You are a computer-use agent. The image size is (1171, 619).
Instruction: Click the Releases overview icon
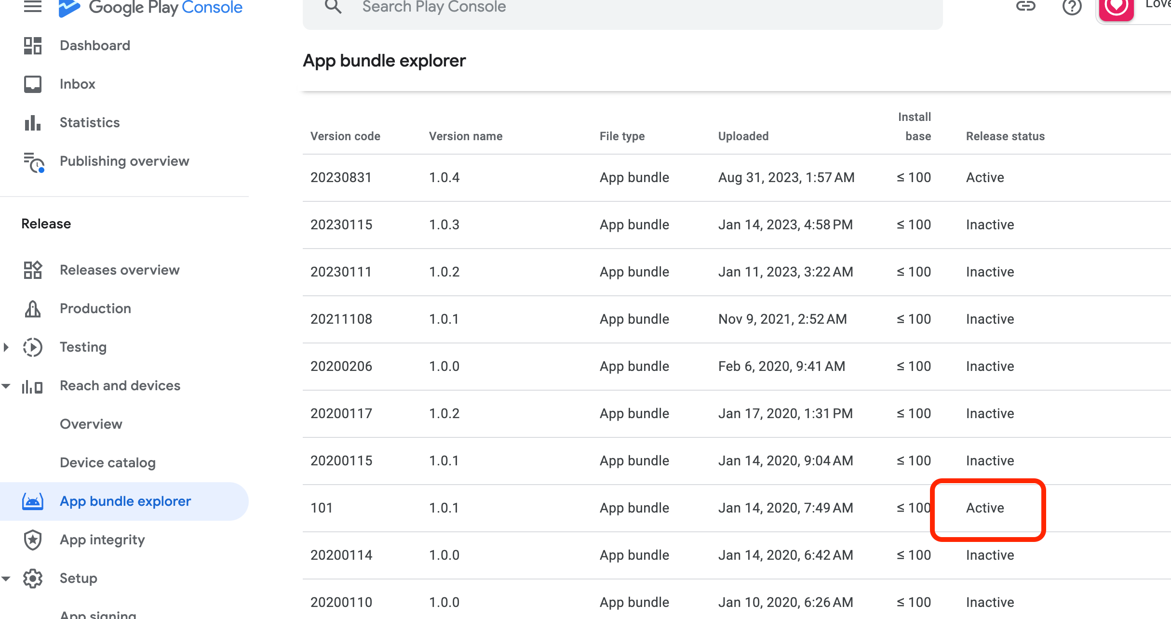(33, 270)
